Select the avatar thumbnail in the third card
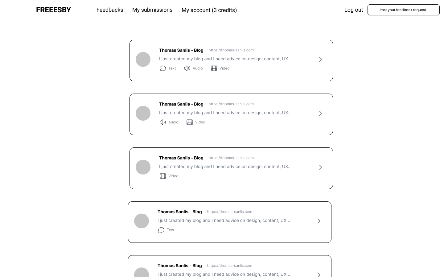 [143, 167]
